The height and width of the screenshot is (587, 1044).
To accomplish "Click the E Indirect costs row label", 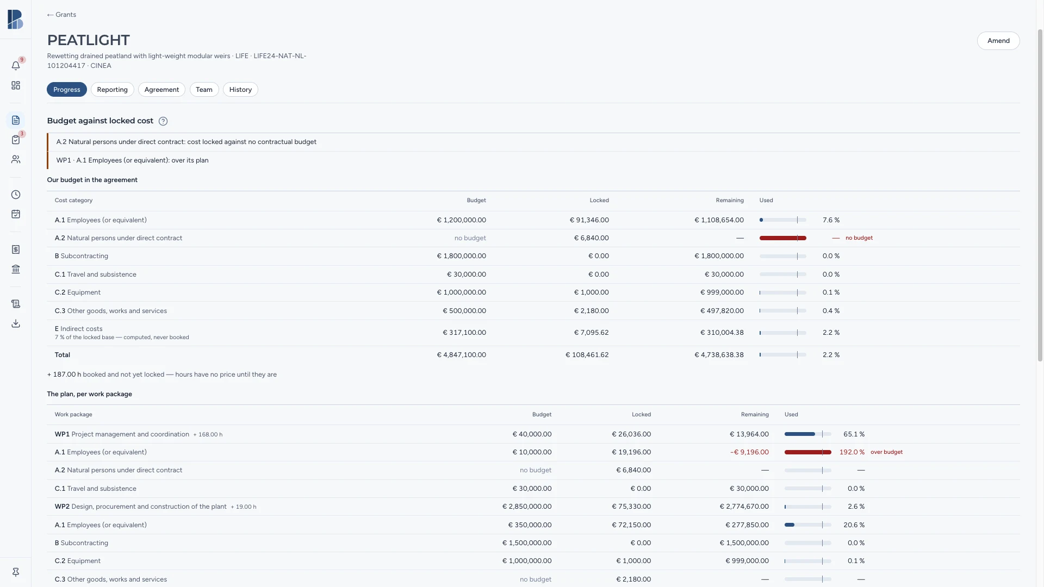I will tap(79, 329).
